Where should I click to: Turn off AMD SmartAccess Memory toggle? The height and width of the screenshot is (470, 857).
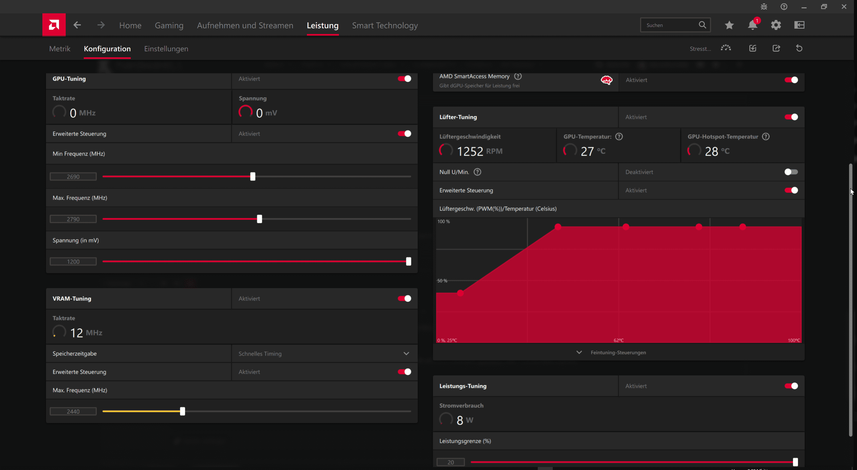791,80
